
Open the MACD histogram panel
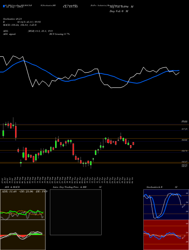point(23,235)
